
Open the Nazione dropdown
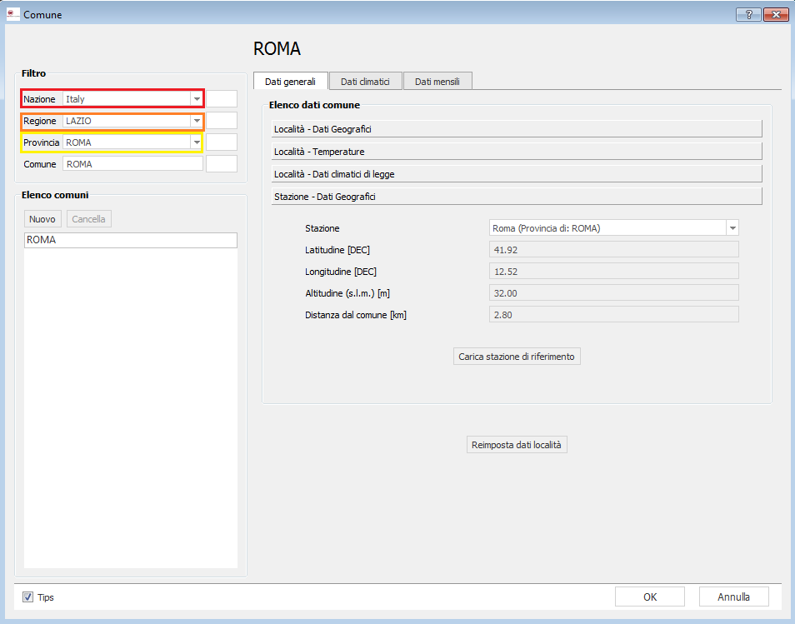pos(197,99)
